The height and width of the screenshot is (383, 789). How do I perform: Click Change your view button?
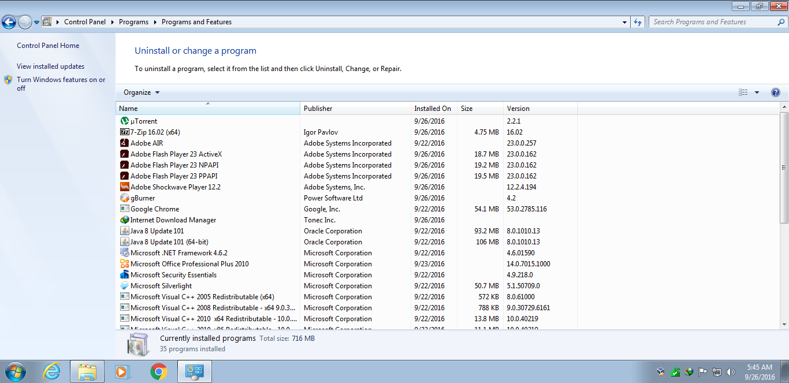(743, 92)
